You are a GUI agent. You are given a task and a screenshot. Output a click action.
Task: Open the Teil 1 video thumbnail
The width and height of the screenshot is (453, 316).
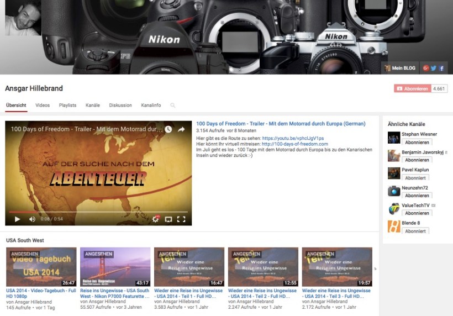[189, 267]
